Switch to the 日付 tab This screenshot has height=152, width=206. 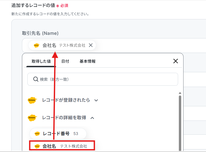tap(65, 61)
